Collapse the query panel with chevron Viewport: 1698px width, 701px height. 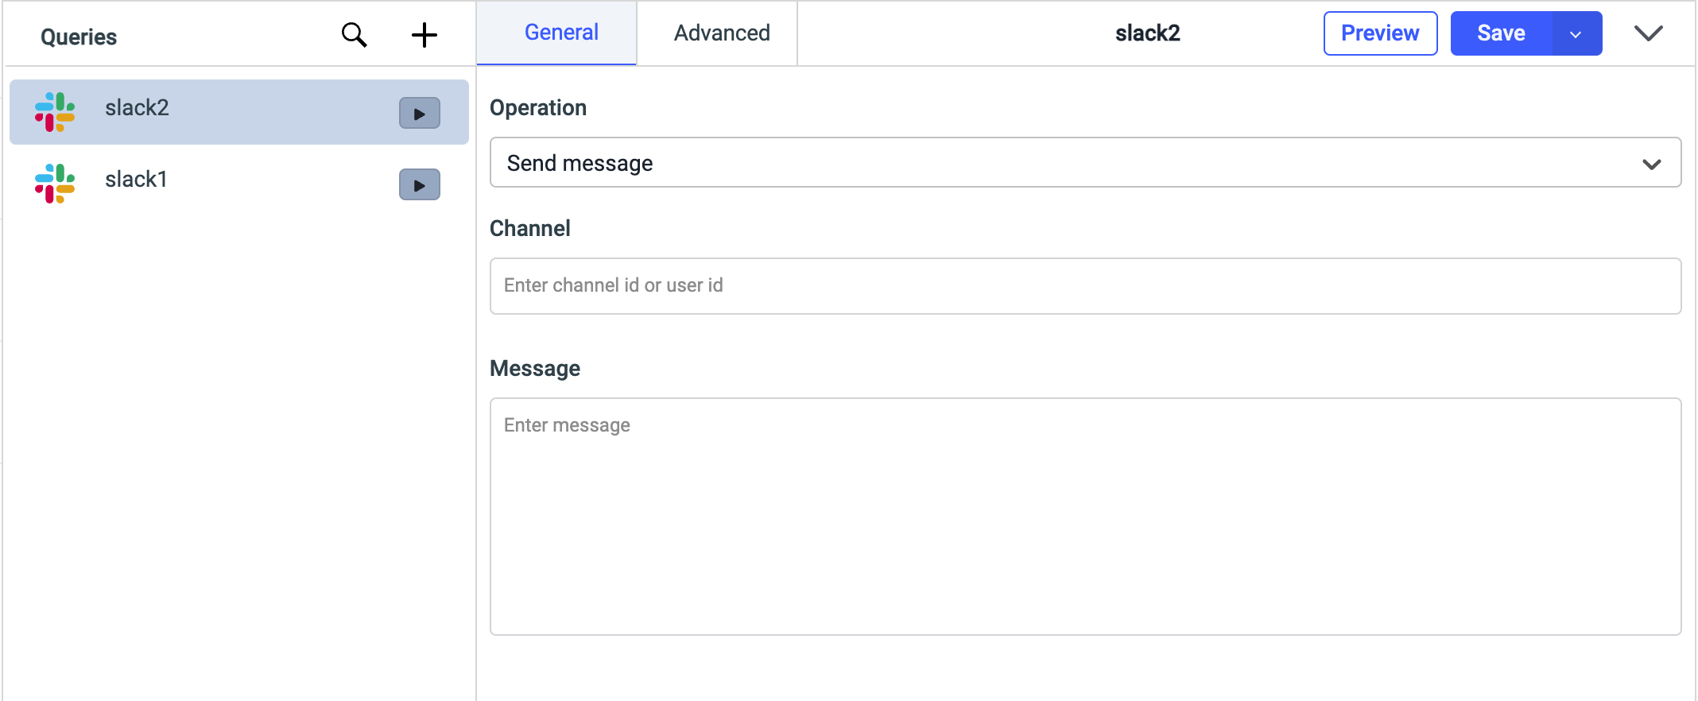pyautogui.click(x=1648, y=33)
